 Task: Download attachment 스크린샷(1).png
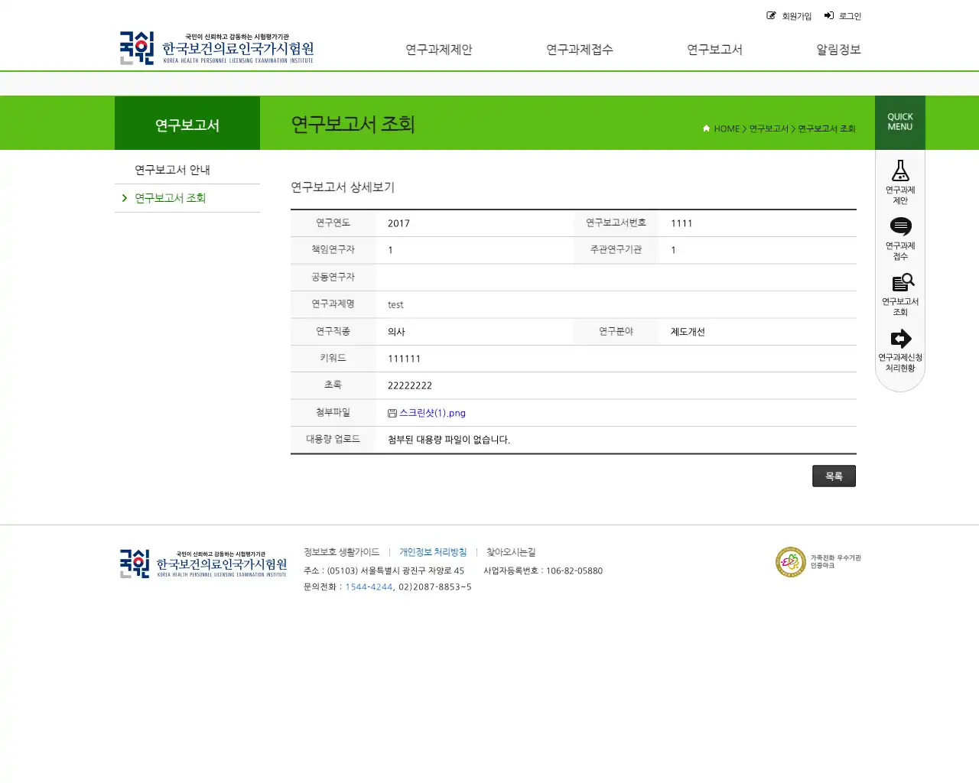[432, 413]
